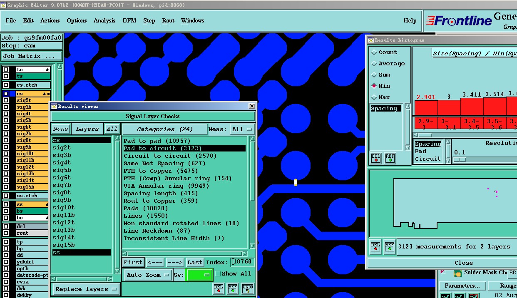Toggle display box for layer cs.etch
Image resolution: width=517 pixels, height=298 pixels.
tap(6, 85)
